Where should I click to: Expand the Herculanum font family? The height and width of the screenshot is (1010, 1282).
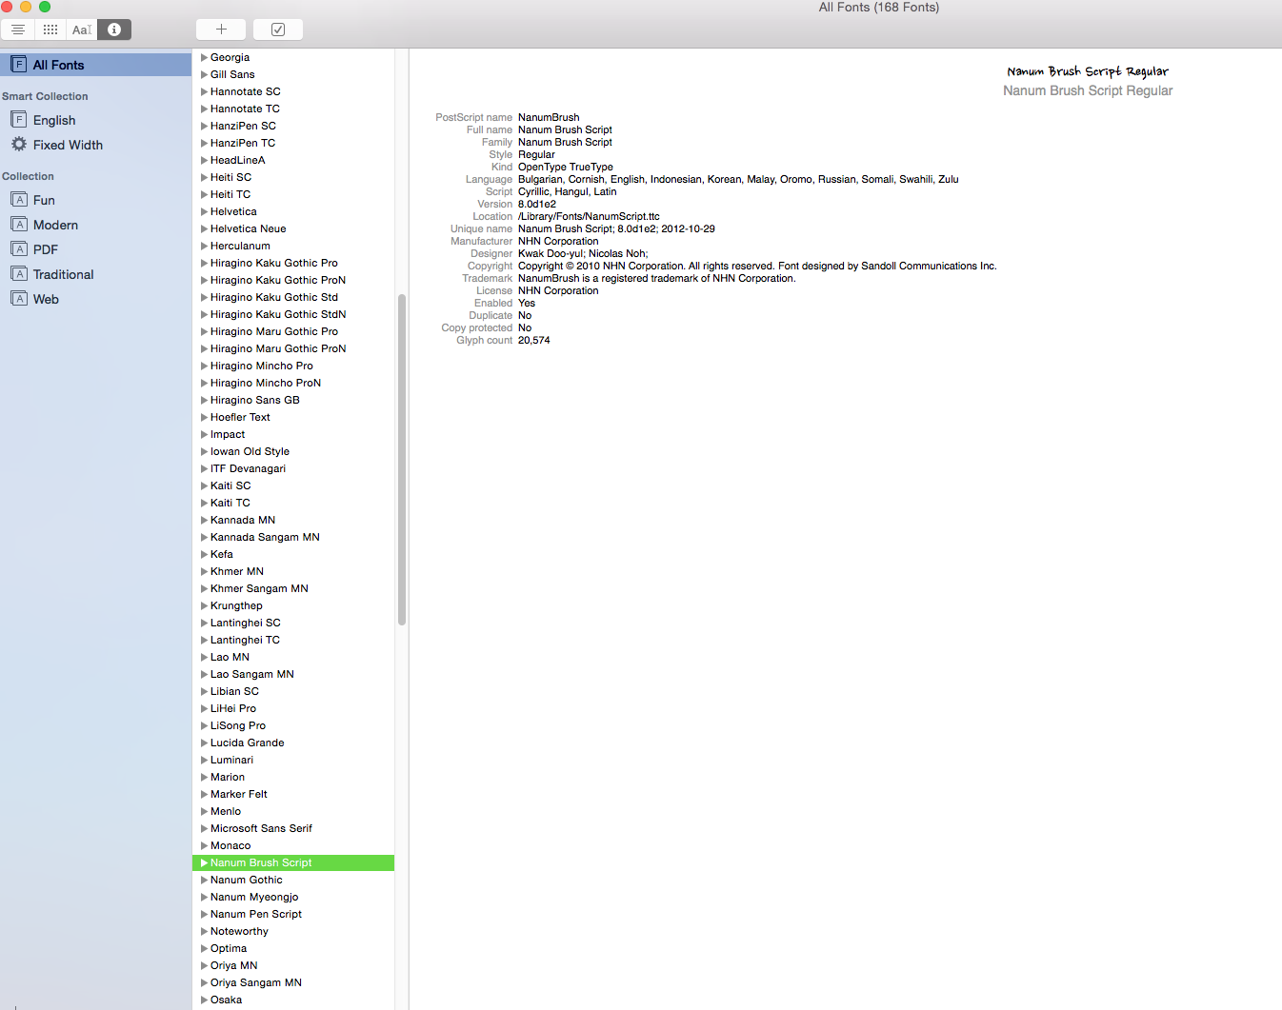pos(204,246)
